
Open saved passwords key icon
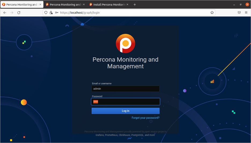point(57,13)
